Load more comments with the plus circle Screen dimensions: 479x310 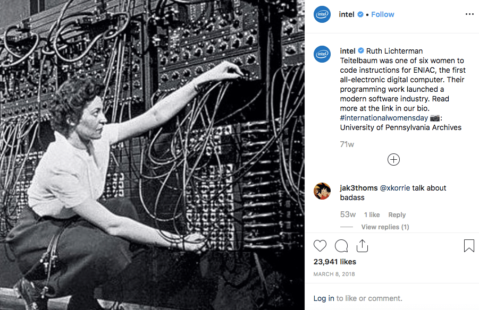coord(393,160)
